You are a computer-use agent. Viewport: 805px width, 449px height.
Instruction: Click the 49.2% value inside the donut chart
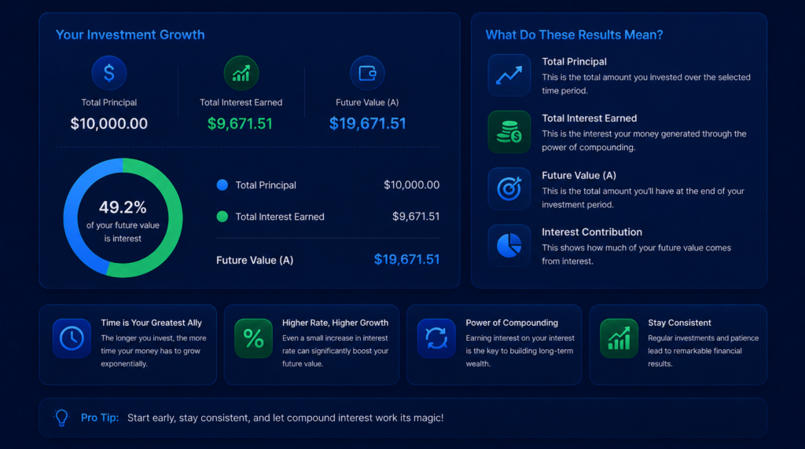[123, 207]
